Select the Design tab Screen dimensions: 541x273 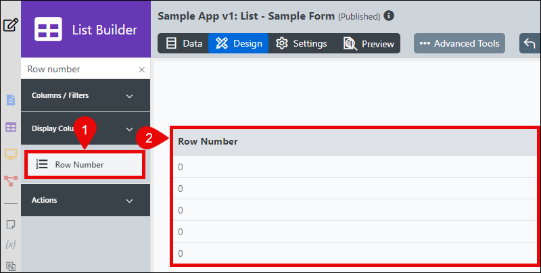pyautogui.click(x=239, y=43)
